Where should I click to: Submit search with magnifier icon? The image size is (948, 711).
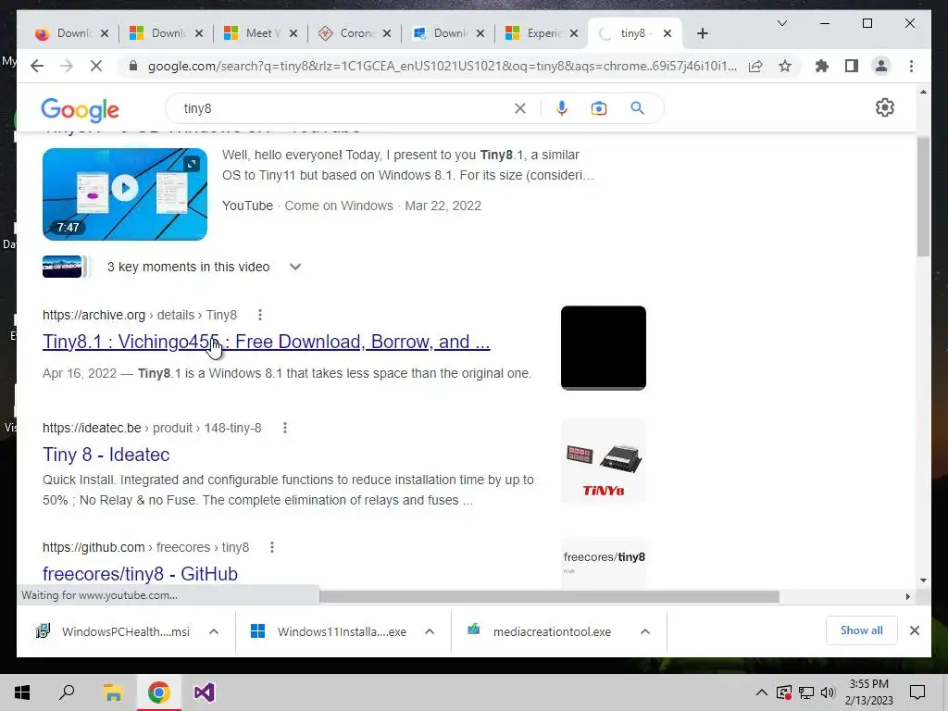637,108
